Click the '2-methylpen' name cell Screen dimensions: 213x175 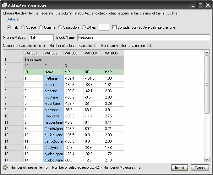click(x=53, y=129)
